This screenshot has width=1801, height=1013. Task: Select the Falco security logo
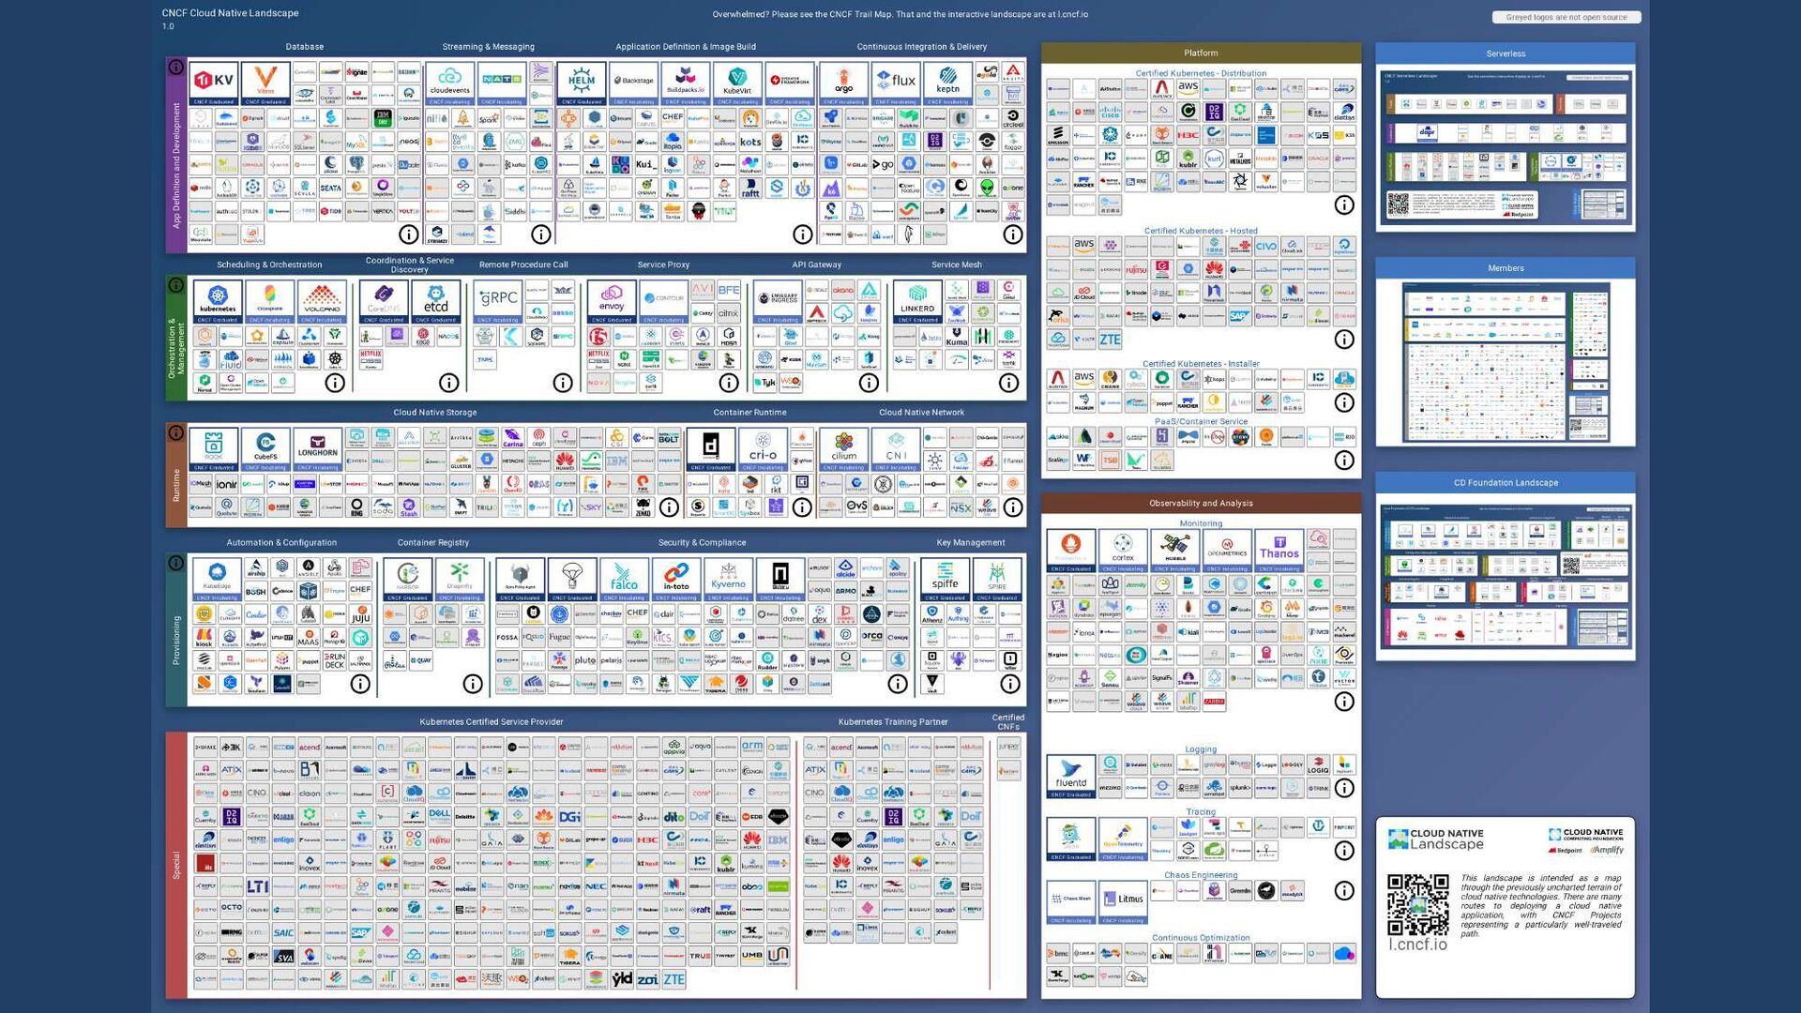624,580
